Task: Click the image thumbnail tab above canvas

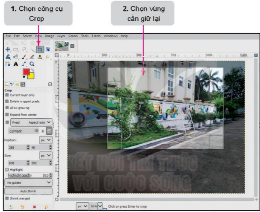Action: pos(62,45)
